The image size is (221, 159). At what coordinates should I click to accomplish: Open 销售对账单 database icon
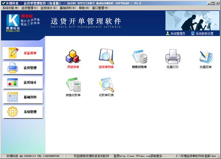point(140,57)
